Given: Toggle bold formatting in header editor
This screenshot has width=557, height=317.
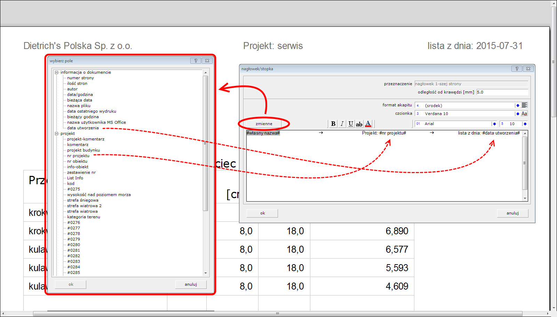Looking at the screenshot, I should (333, 124).
